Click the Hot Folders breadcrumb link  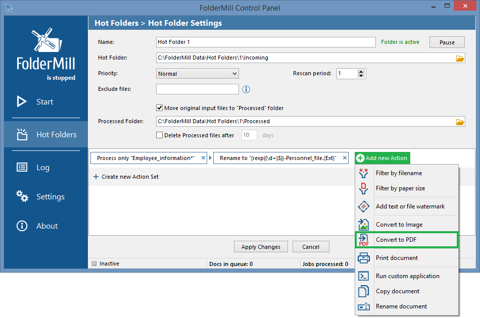[116, 23]
